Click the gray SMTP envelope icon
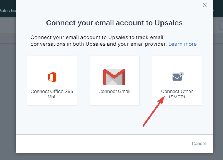223x160 pixels. click(x=177, y=77)
